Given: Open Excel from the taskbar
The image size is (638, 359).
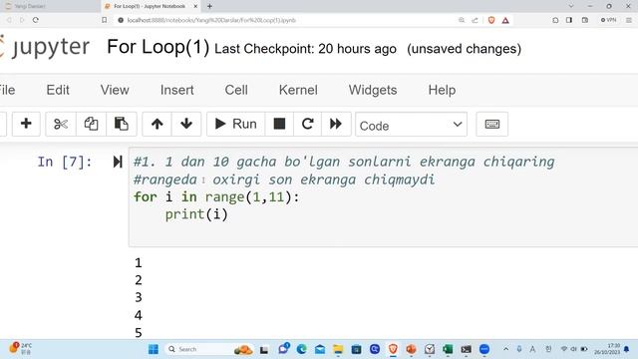Looking at the screenshot, I should [x=448, y=349].
